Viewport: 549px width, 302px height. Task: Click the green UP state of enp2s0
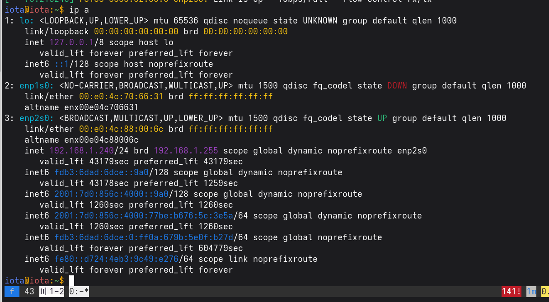pyautogui.click(x=382, y=118)
